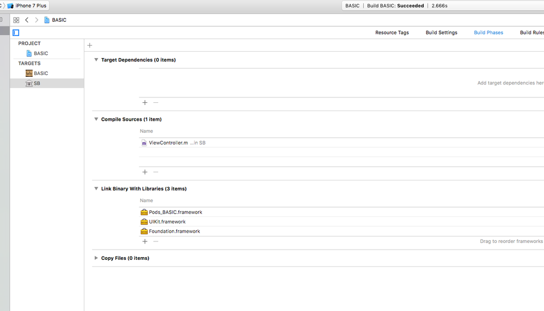Open the Build Phases tab

coord(488,33)
